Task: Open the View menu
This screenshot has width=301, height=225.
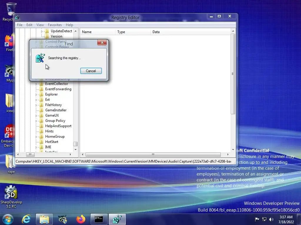Action: pyautogui.click(x=40, y=25)
